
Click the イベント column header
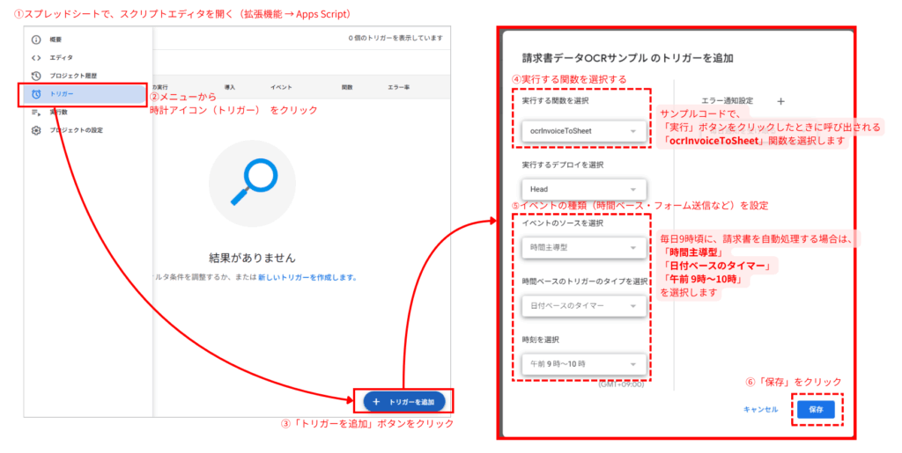(281, 87)
